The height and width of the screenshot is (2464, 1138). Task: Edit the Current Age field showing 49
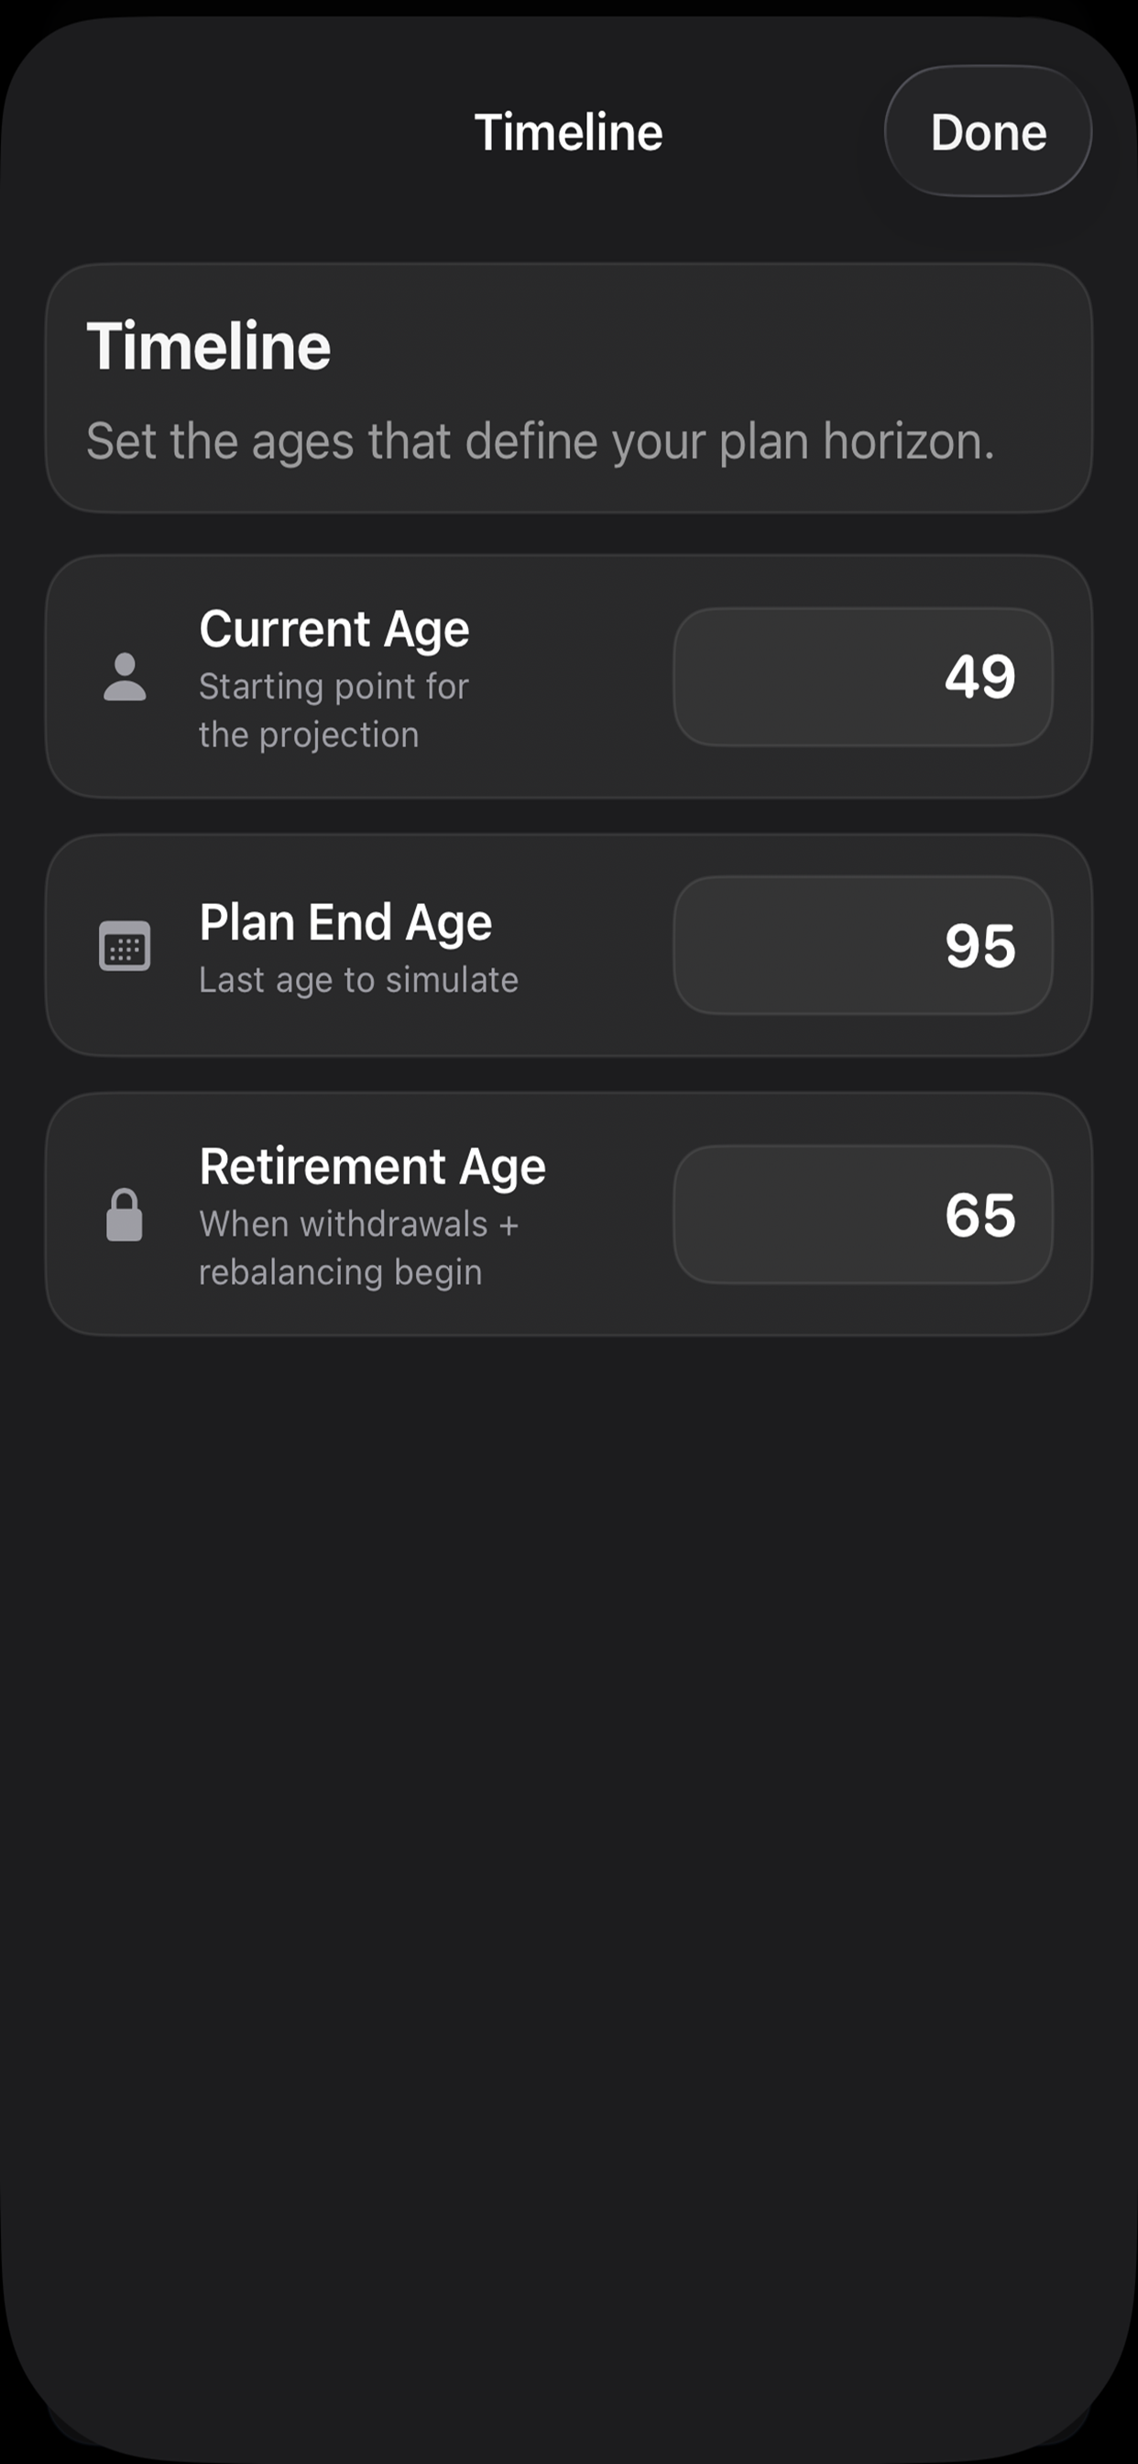click(x=862, y=677)
